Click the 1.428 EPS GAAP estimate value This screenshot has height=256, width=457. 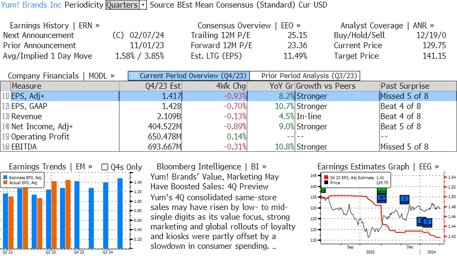pyautogui.click(x=172, y=106)
